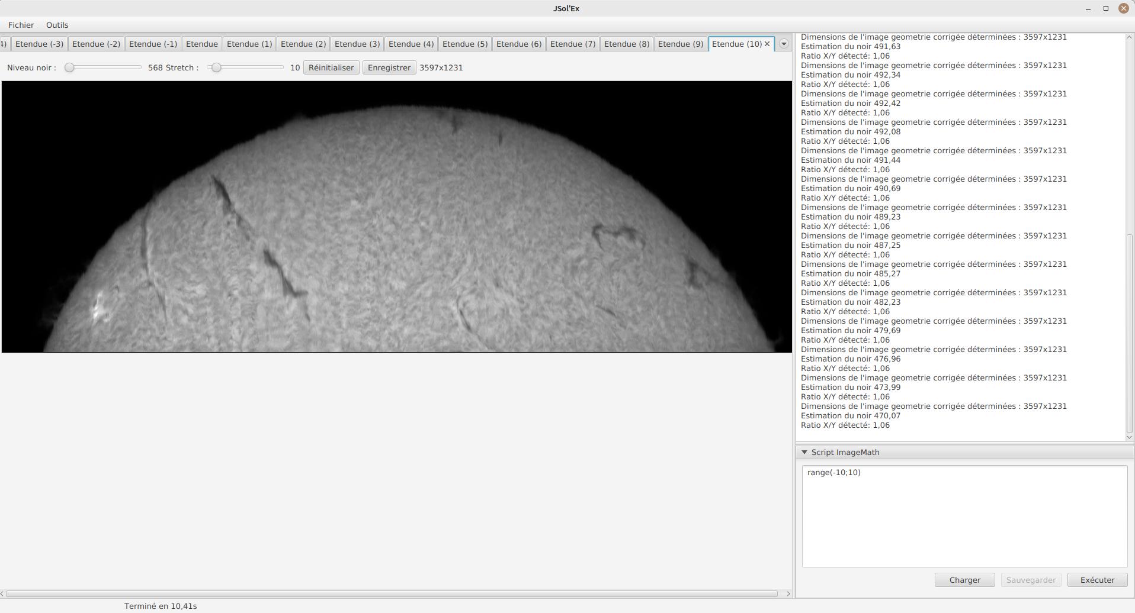Close the Etendue (10) tab
Viewport: 1135px width, 613px height.
coord(767,44)
